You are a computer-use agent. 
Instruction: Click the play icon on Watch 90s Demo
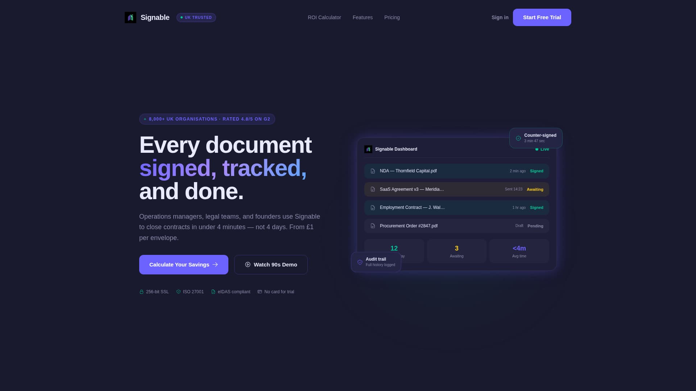248,265
